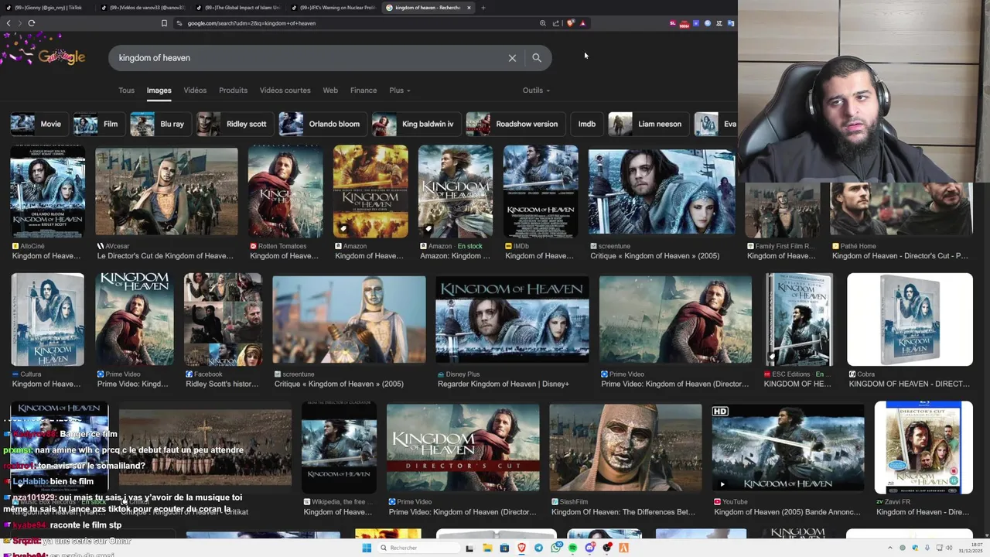The width and height of the screenshot is (990, 557).
Task: Click the address bar URL
Action: (x=251, y=23)
